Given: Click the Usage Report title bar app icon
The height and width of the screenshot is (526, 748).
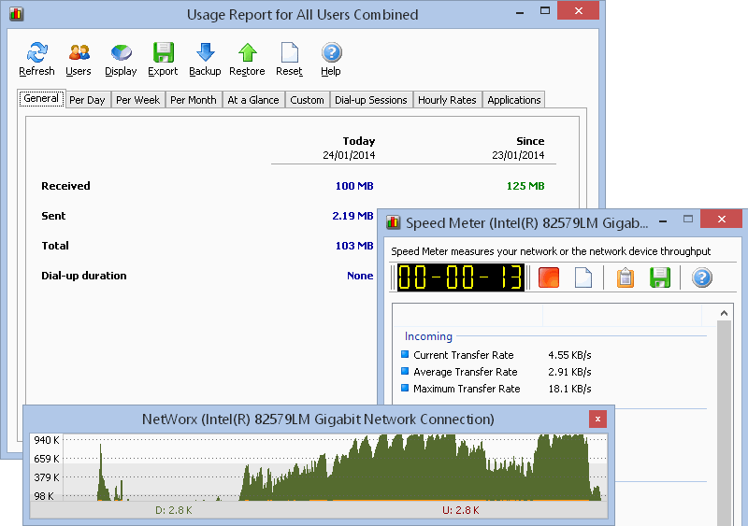Looking at the screenshot, I should click(x=17, y=13).
